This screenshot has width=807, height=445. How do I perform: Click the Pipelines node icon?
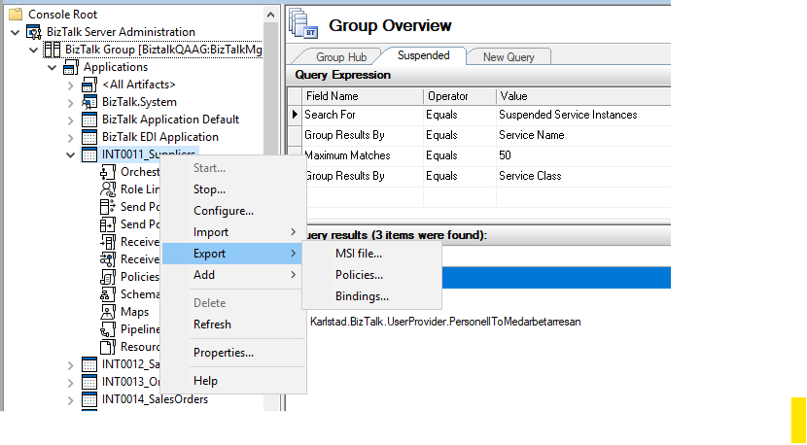tap(108, 329)
